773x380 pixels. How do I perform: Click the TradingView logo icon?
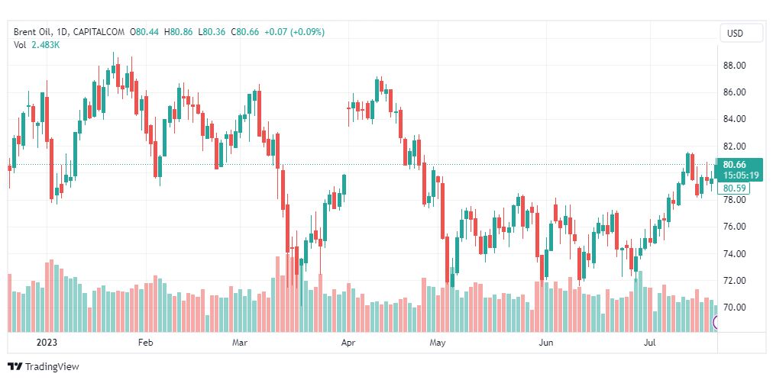pyautogui.click(x=15, y=367)
